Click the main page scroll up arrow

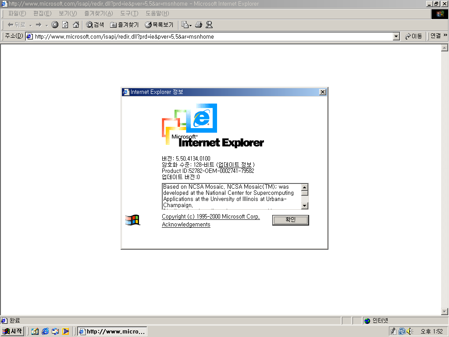tap(445, 48)
